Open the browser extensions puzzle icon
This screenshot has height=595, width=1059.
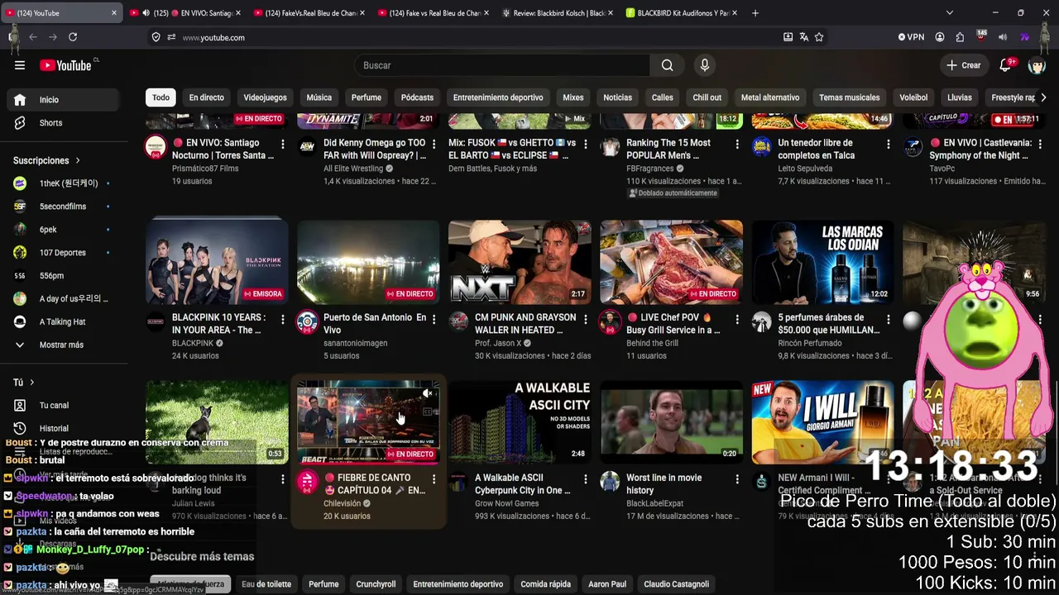(x=960, y=37)
